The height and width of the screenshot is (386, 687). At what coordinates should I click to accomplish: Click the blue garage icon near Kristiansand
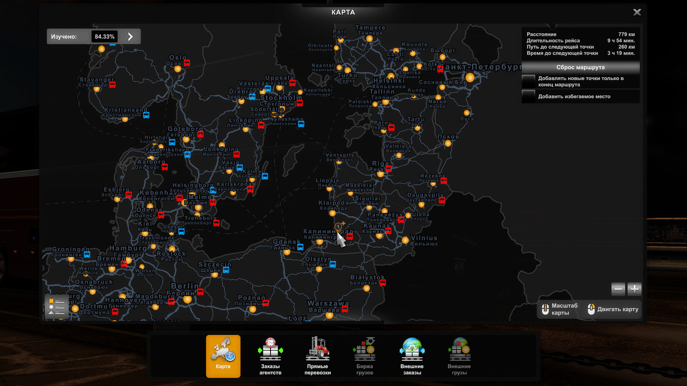146,115
